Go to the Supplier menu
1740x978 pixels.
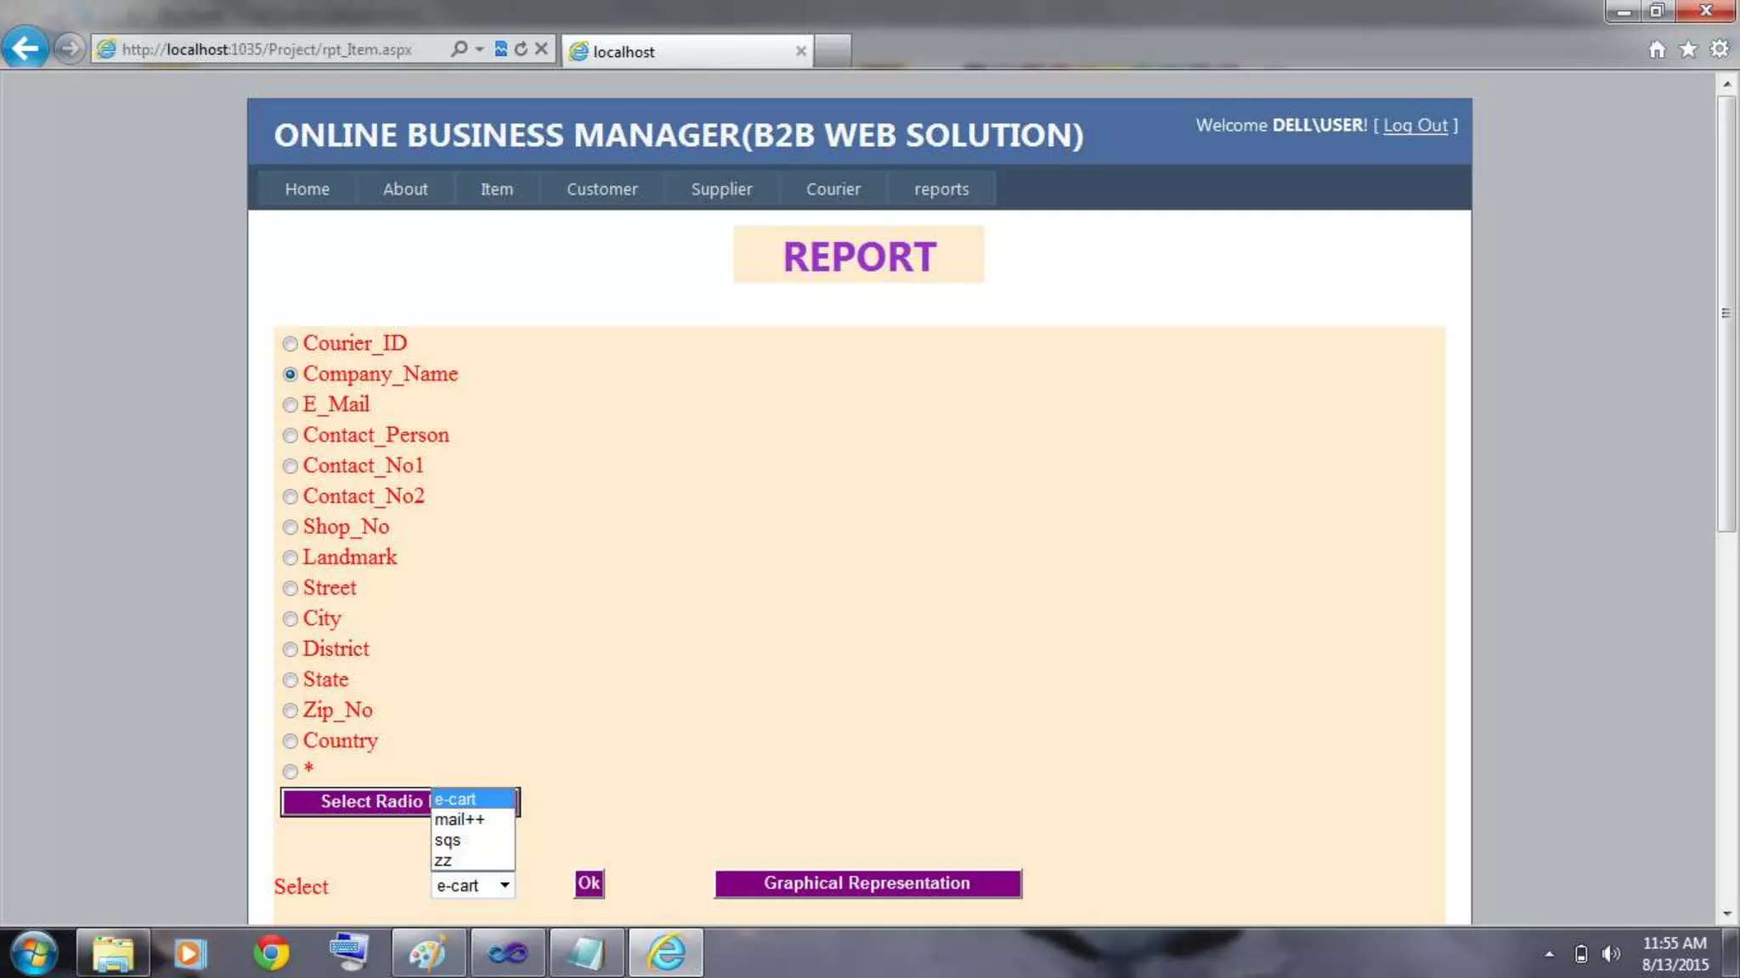pyautogui.click(x=721, y=189)
